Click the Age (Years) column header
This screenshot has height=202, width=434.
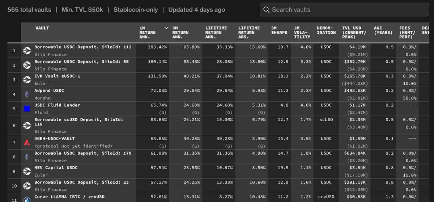coord(383,30)
